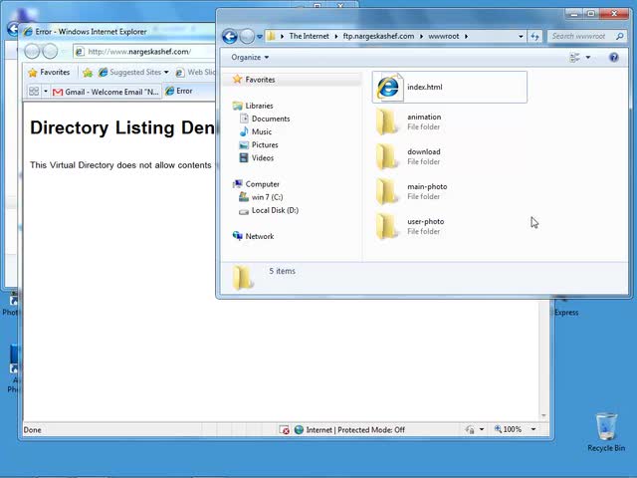The height and width of the screenshot is (478, 637).
Task: Open the view options dropdown arrow
Action: tap(588, 58)
